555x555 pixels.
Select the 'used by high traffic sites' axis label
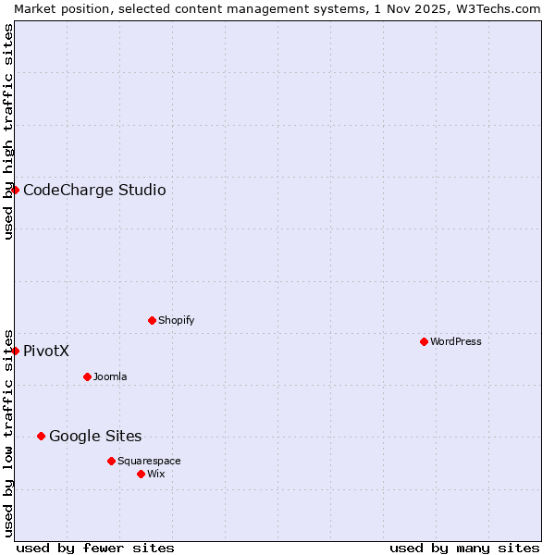8,131
